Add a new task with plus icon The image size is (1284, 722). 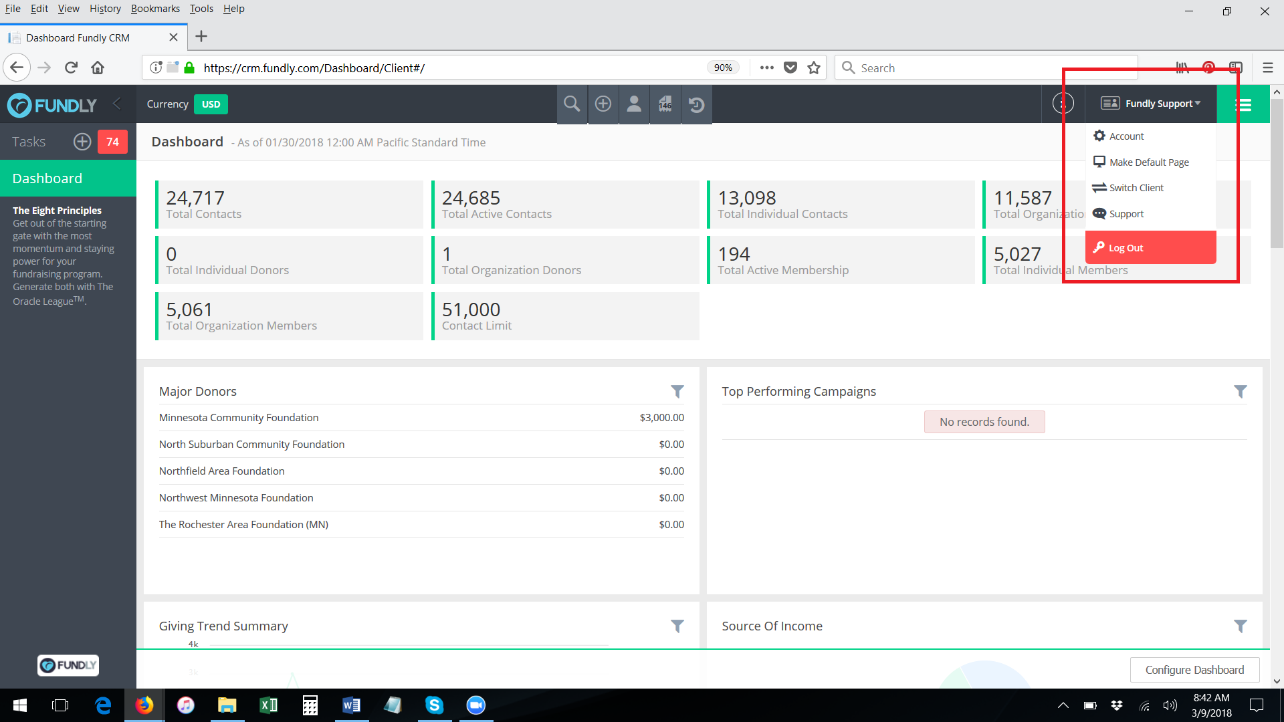[82, 142]
